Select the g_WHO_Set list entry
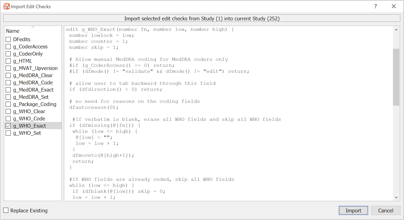 click(27, 133)
